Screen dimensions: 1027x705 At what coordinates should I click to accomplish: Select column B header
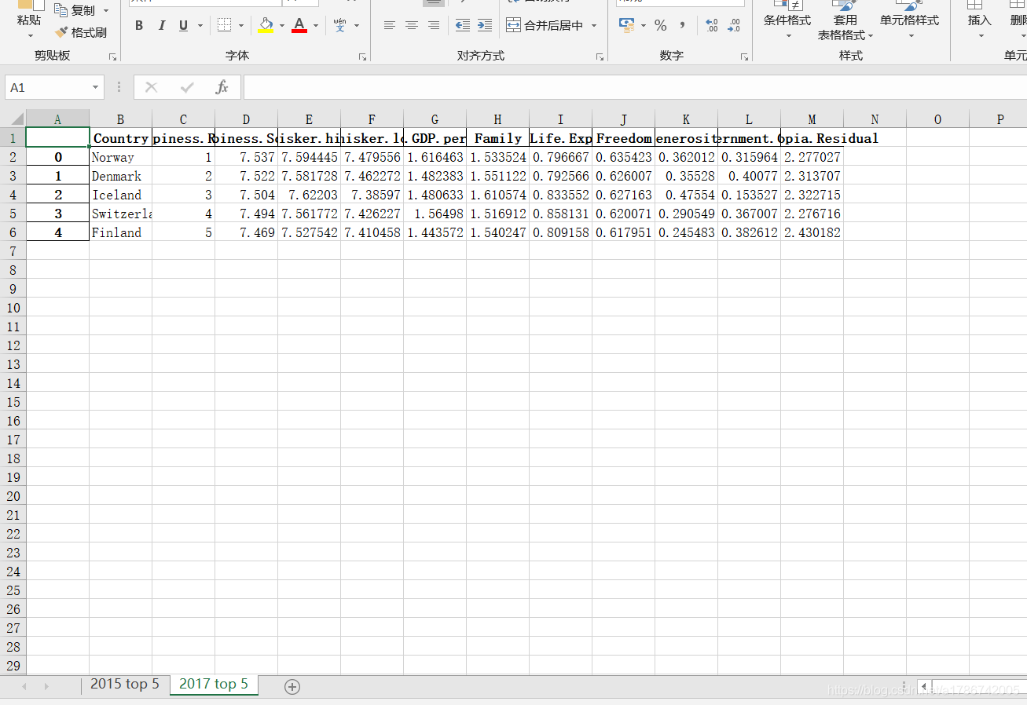coord(120,119)
